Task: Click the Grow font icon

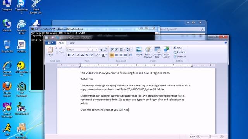Action: tap(101, 49)
